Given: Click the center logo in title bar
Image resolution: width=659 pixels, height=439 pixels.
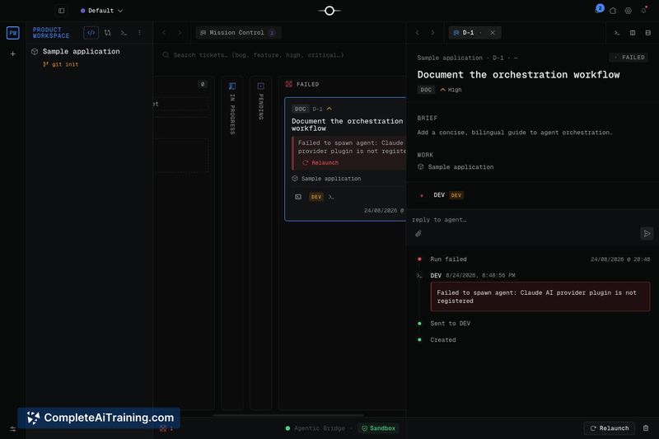Looking at the screenshot, I should [x=329, y=11].
